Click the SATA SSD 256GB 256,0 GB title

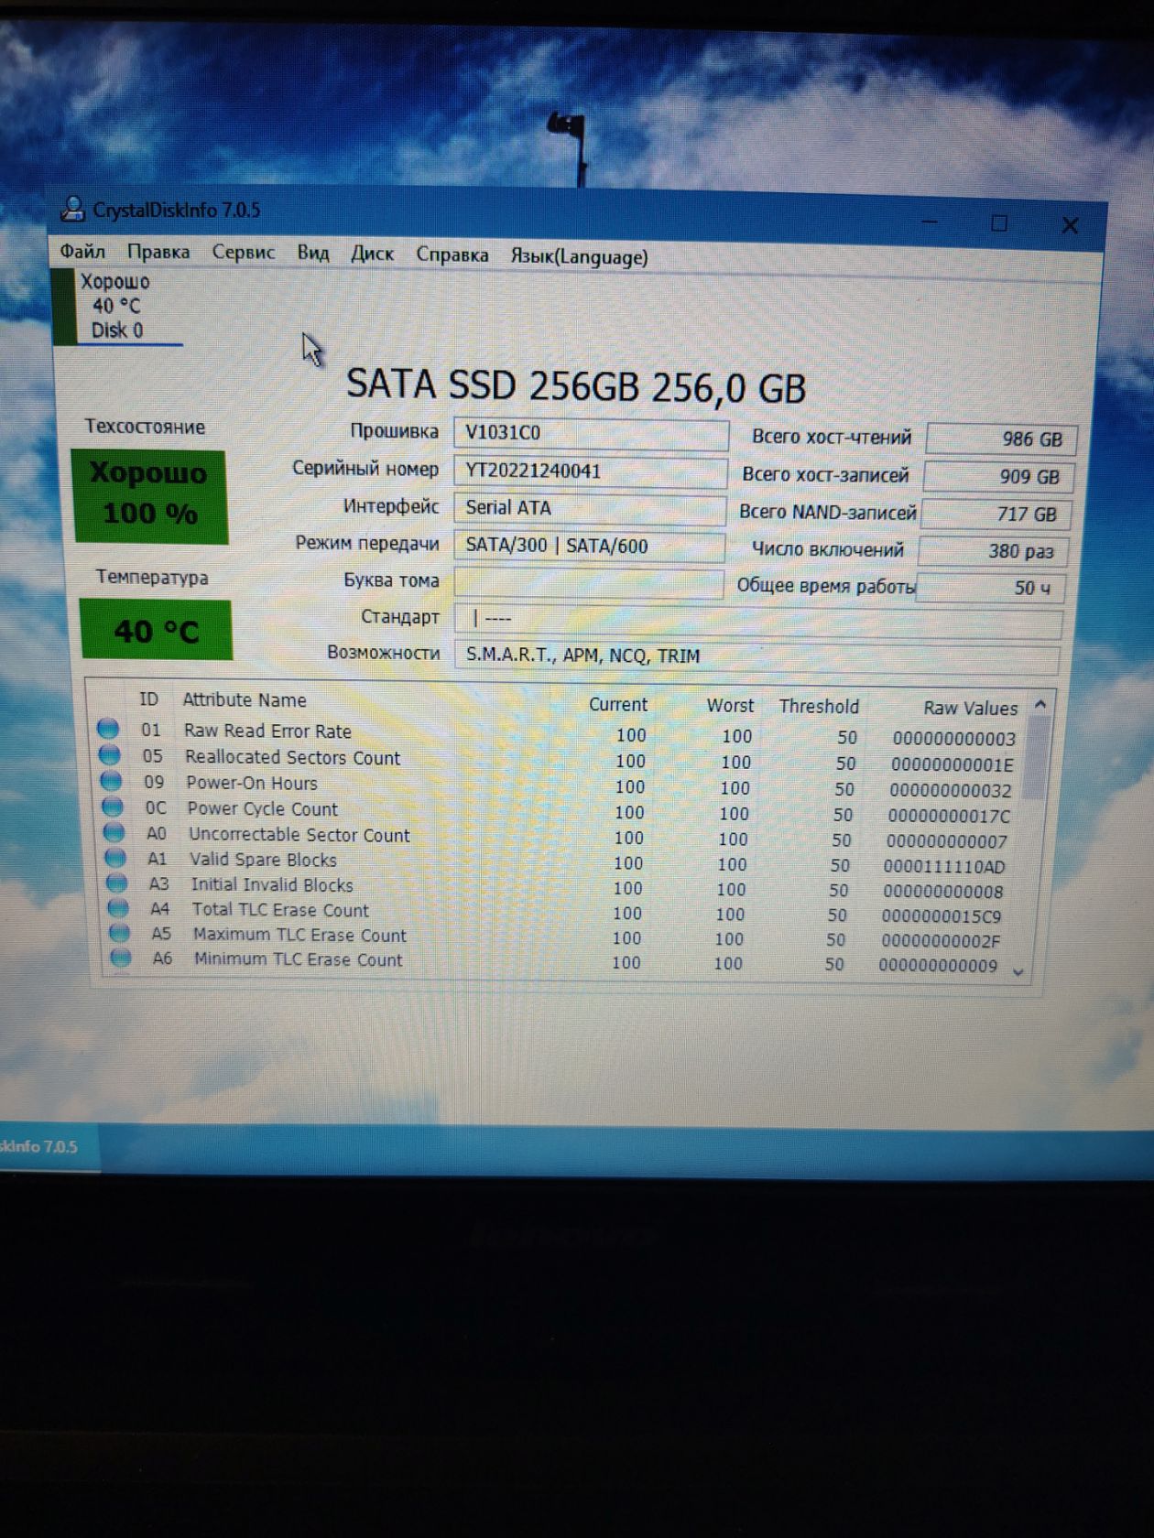point(576,386)
